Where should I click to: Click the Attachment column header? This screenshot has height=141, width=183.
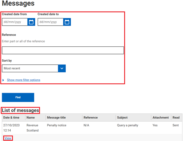[160, 117]
